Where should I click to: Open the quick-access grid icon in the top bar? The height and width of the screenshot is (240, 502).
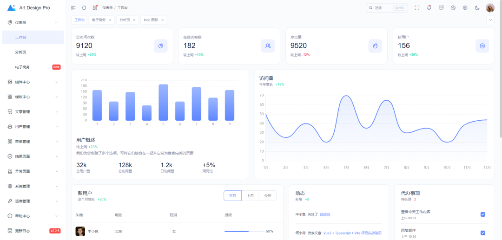(x=95, y=8)
